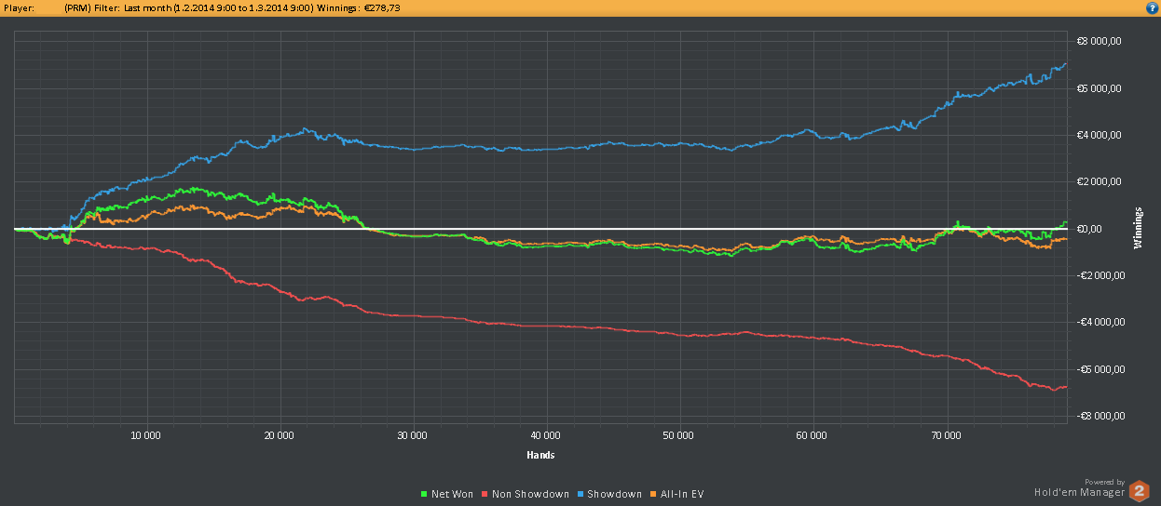Click the €0,00 winnings axis label
The image size is (1161, 506).
[x=1088, y=229]
